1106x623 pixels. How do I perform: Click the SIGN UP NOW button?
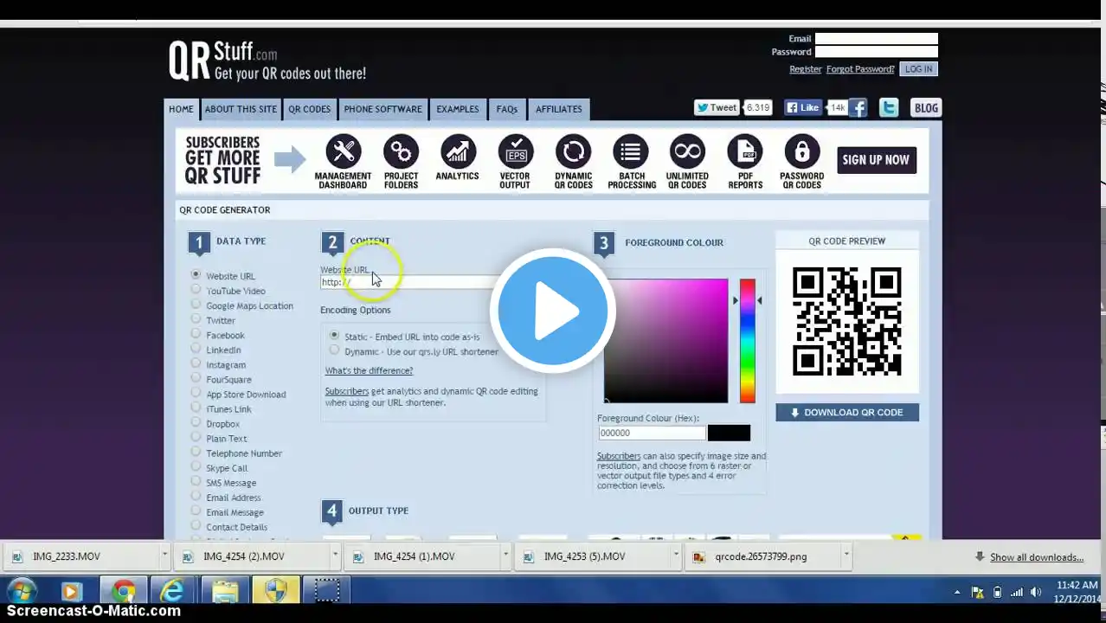coord(876,159)
